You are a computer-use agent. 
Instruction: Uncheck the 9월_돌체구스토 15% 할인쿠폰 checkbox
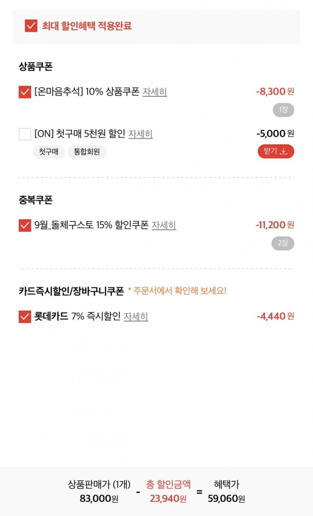coord(25,225)
